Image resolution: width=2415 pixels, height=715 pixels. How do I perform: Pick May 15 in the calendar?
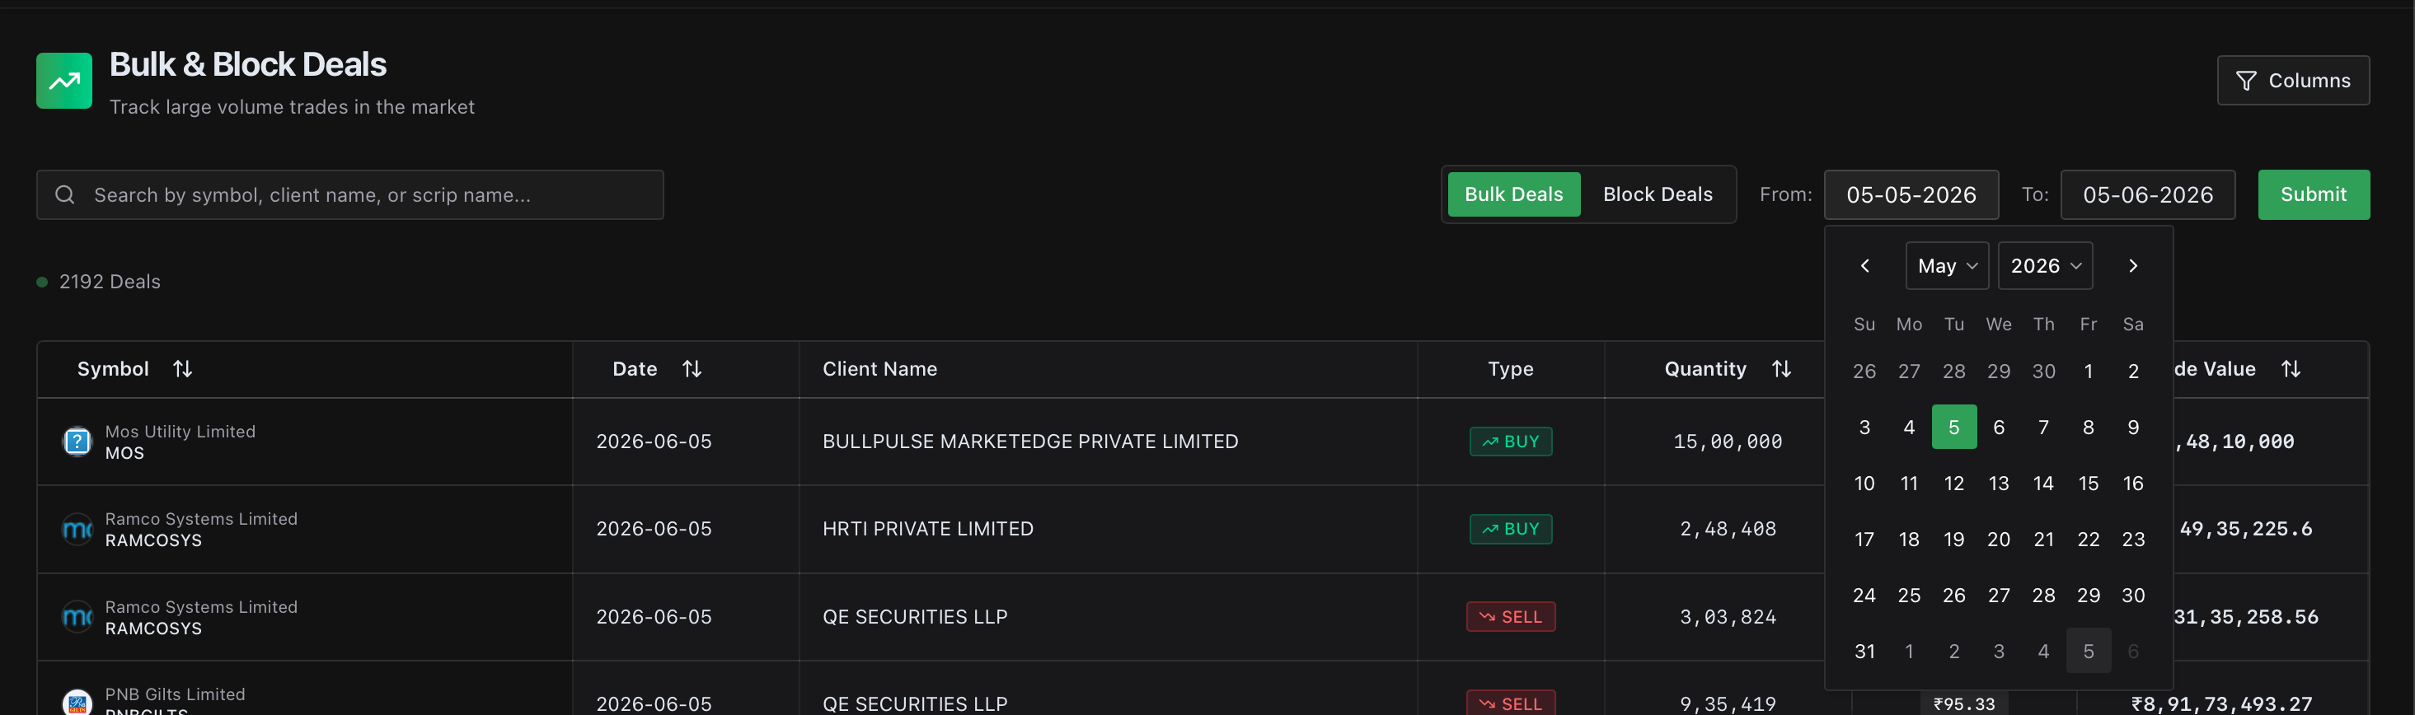pos(2089,484)
